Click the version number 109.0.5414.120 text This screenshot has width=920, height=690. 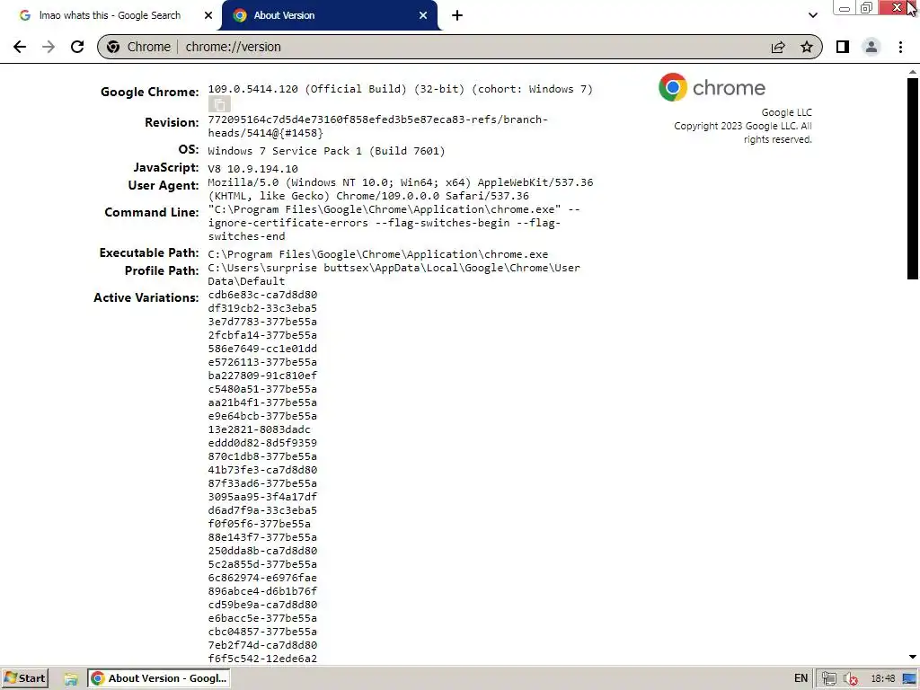click(x=252, y=89)
